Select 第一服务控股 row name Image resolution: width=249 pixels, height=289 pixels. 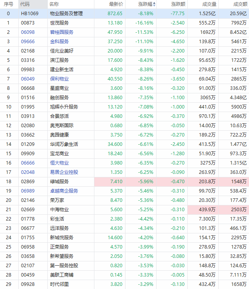coord(64,266)
